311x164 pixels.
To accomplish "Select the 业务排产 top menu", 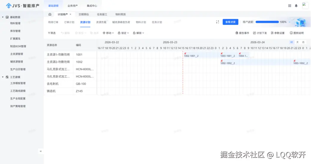I will coord(73,6).
